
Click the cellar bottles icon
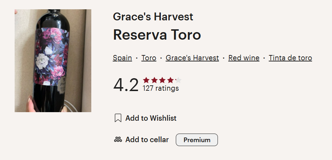(118, 140)
